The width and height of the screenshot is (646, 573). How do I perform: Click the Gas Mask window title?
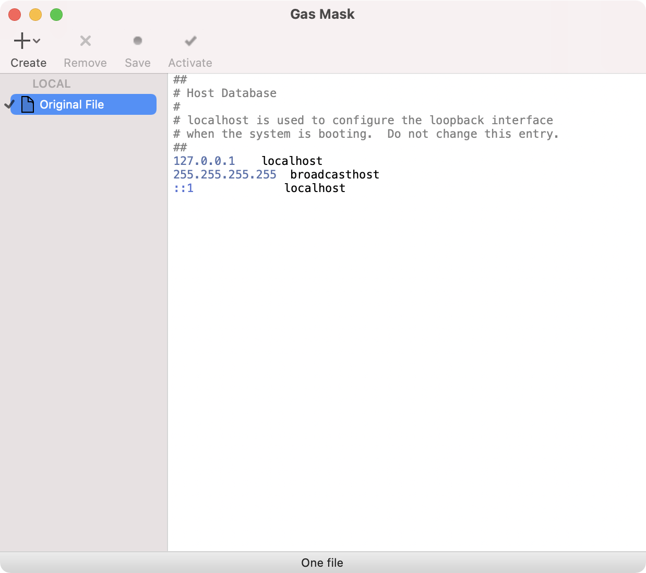click(322, 14)
